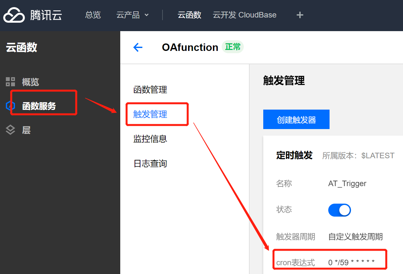
Task: Click the AT_Trigger name value
Action: (347, 184)
